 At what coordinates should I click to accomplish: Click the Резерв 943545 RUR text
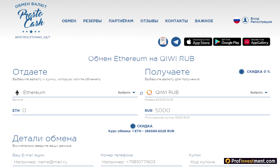159,100
